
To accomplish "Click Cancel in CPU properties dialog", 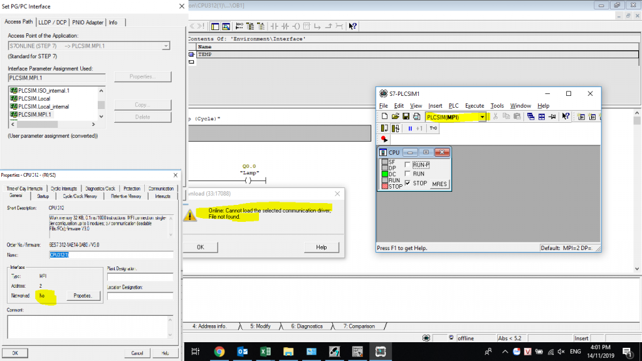I will 137,353.
